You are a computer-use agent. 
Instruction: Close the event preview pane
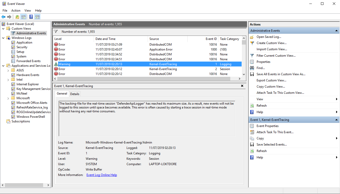[x=242, y=86]
